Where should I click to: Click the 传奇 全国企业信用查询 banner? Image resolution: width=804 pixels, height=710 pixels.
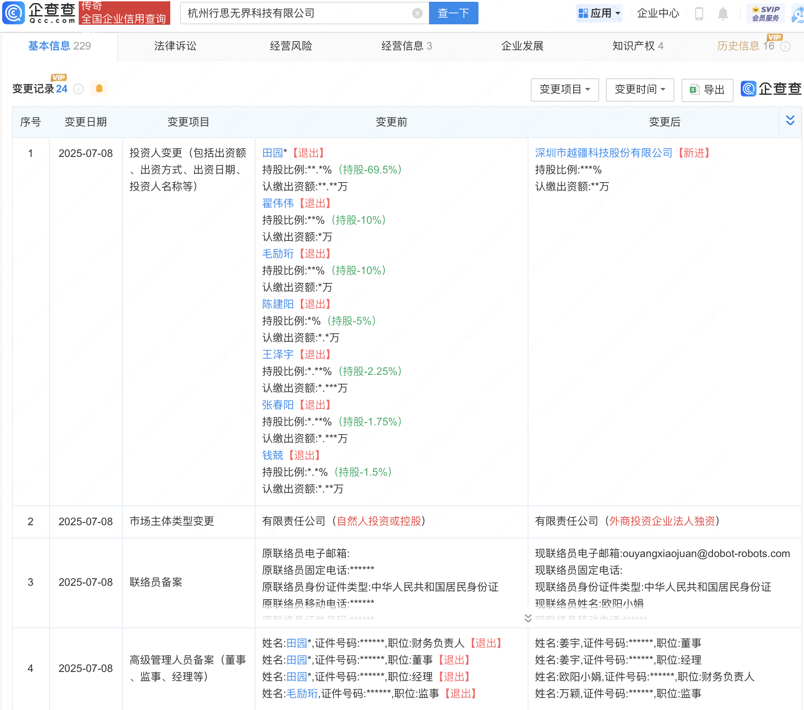tap(124, 12)
